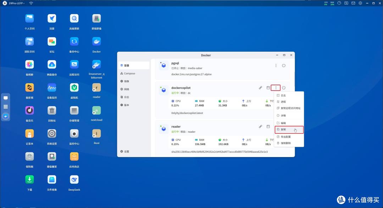Open the ikuai desktop shortcut

tap(96, 134)
